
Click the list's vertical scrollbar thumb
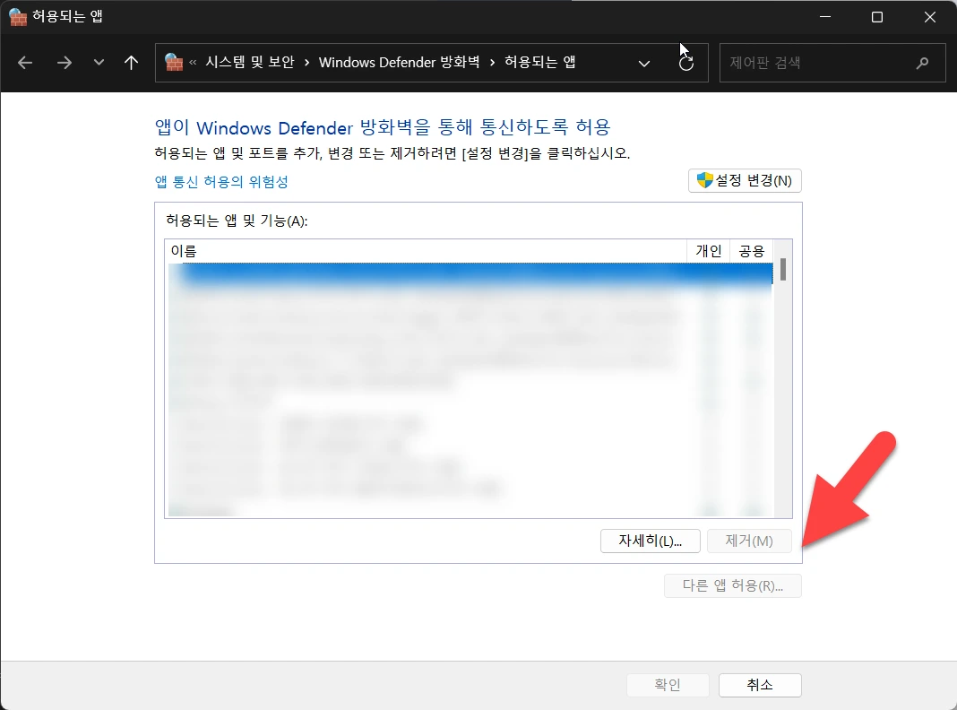[x=783, y=269]
